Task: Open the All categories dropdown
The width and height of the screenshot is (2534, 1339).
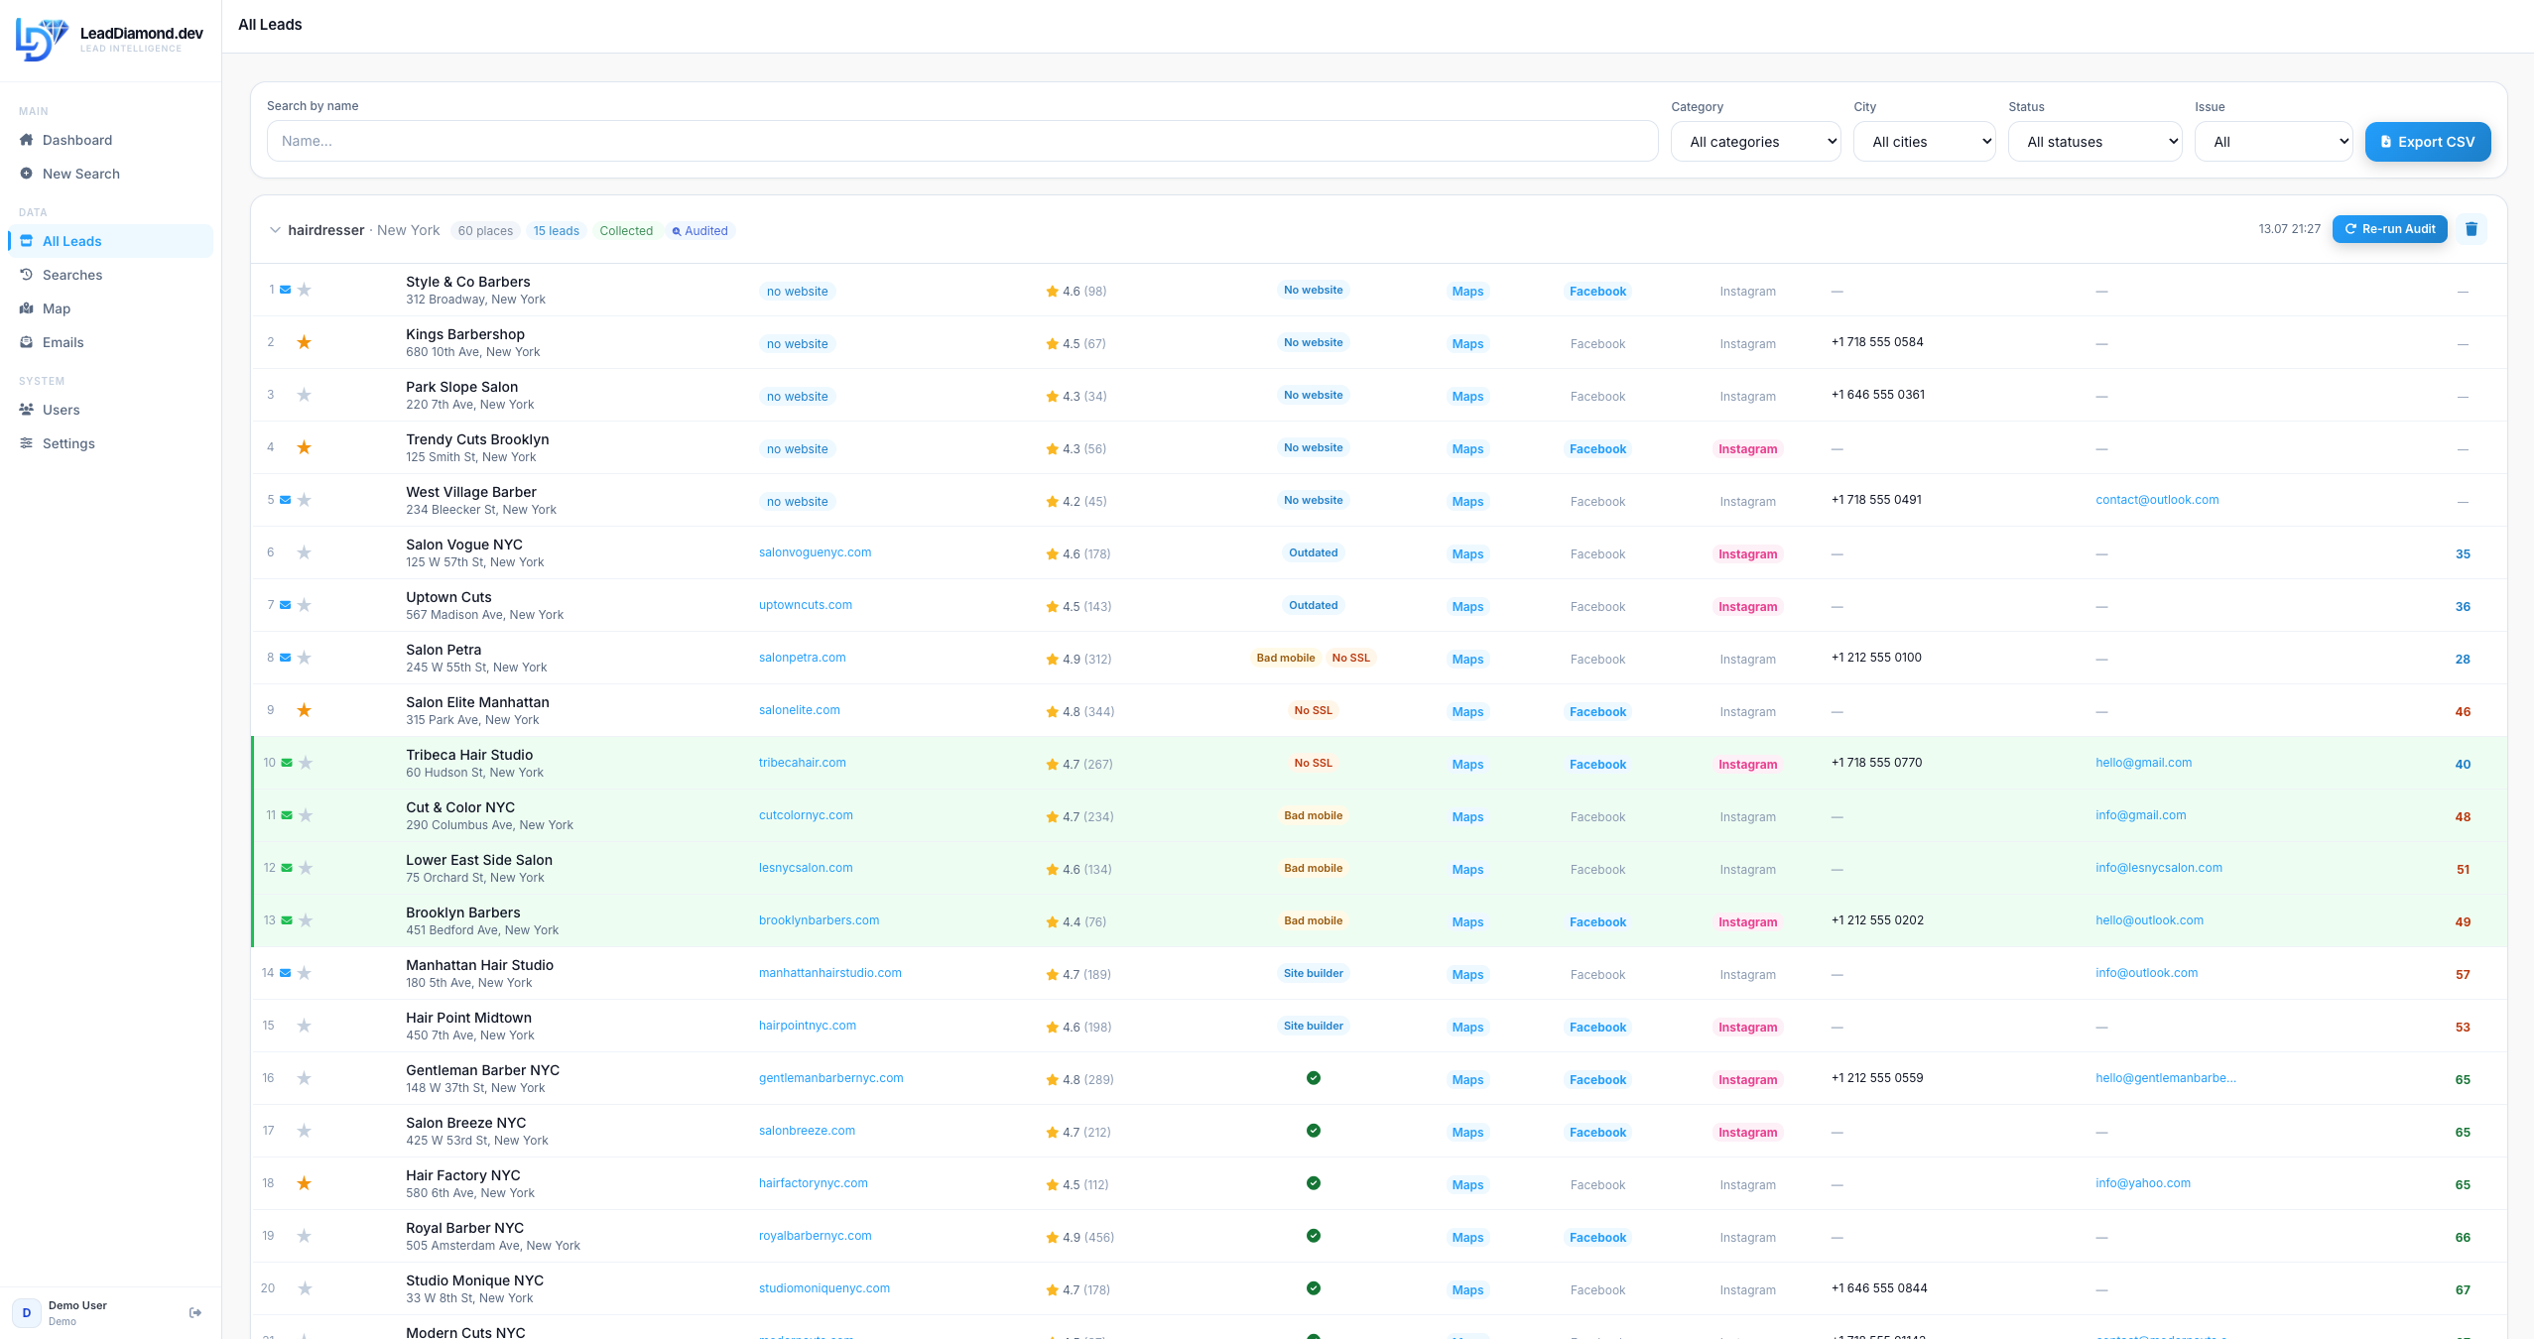Action: [1755, 142]
